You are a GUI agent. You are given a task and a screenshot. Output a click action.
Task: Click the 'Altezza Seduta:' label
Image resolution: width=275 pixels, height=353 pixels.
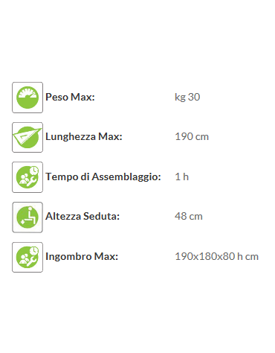82,216
